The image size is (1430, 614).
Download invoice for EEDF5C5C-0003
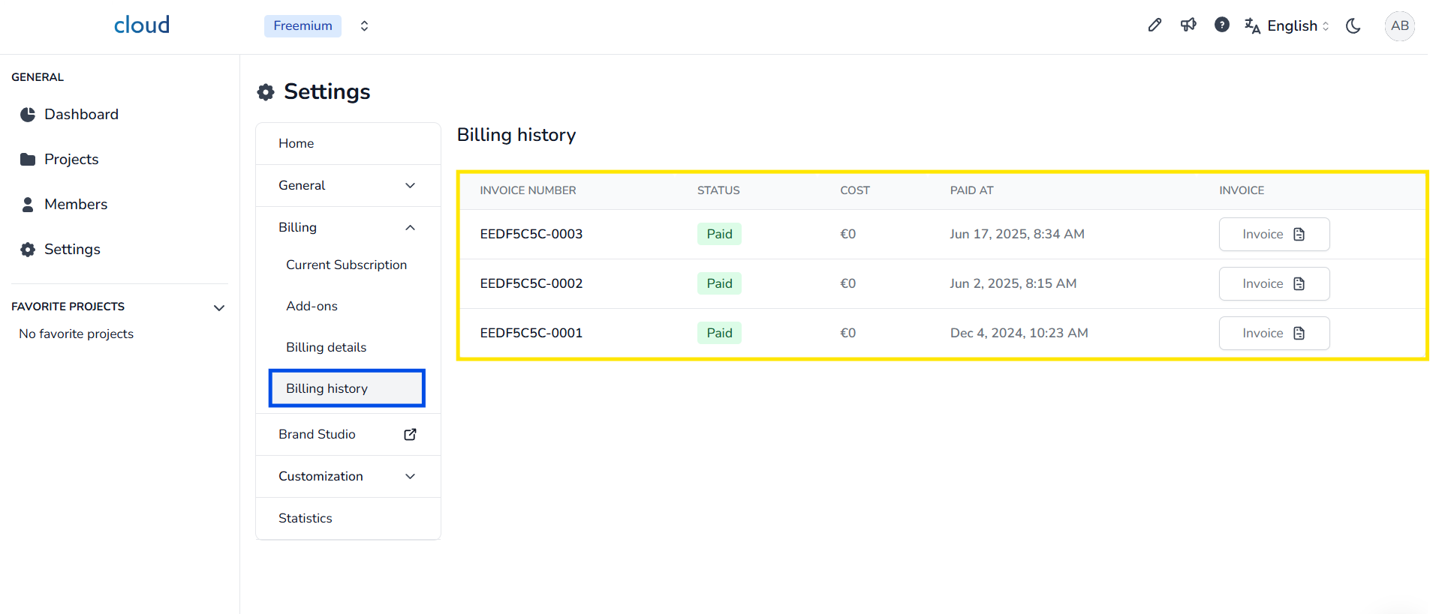(x=1274, y=235)
